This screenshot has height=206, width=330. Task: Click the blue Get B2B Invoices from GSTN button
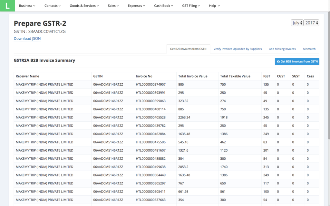297,61
